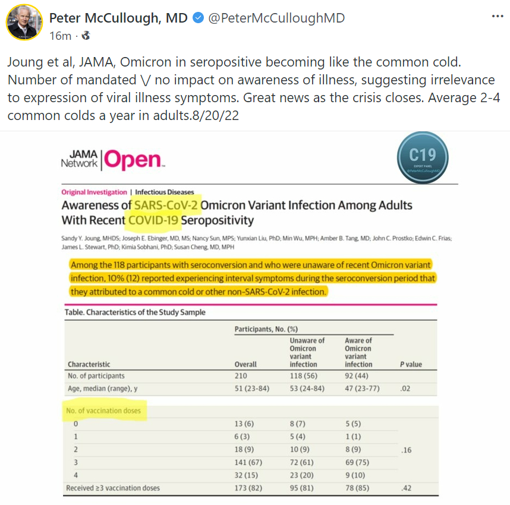
Task: Click the globe visibility icon beside 16m
Action: click(86, 36)
